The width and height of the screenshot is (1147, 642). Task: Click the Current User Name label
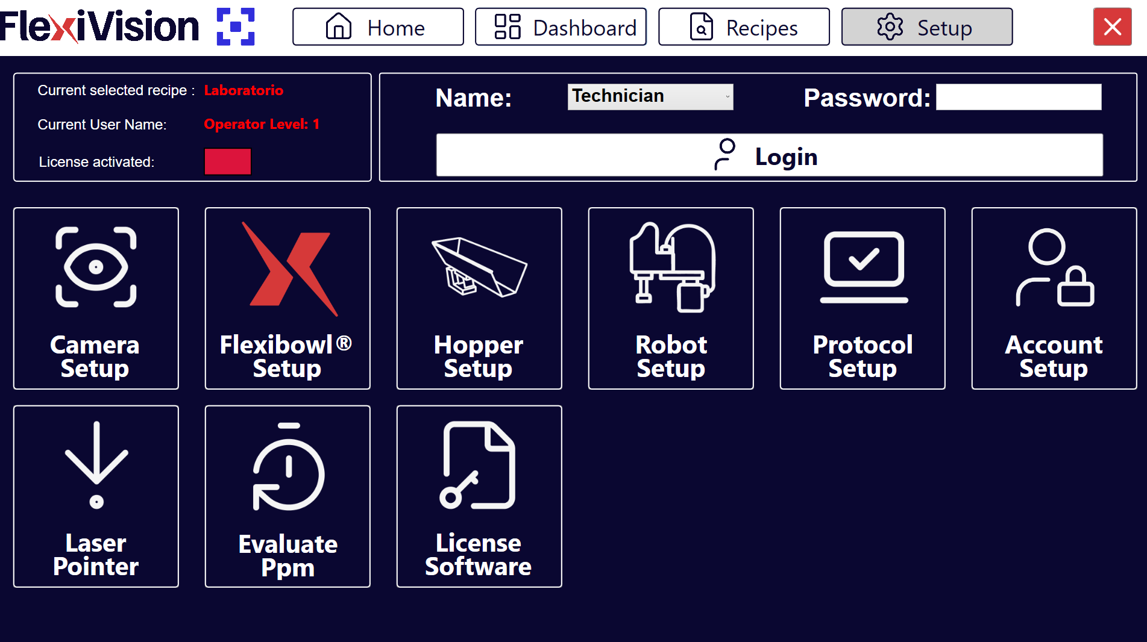click(x=102, y=125)
